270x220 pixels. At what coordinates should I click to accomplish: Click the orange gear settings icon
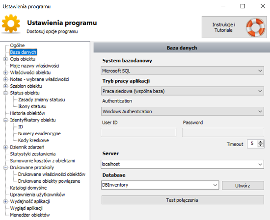click(x=11, y=24)
